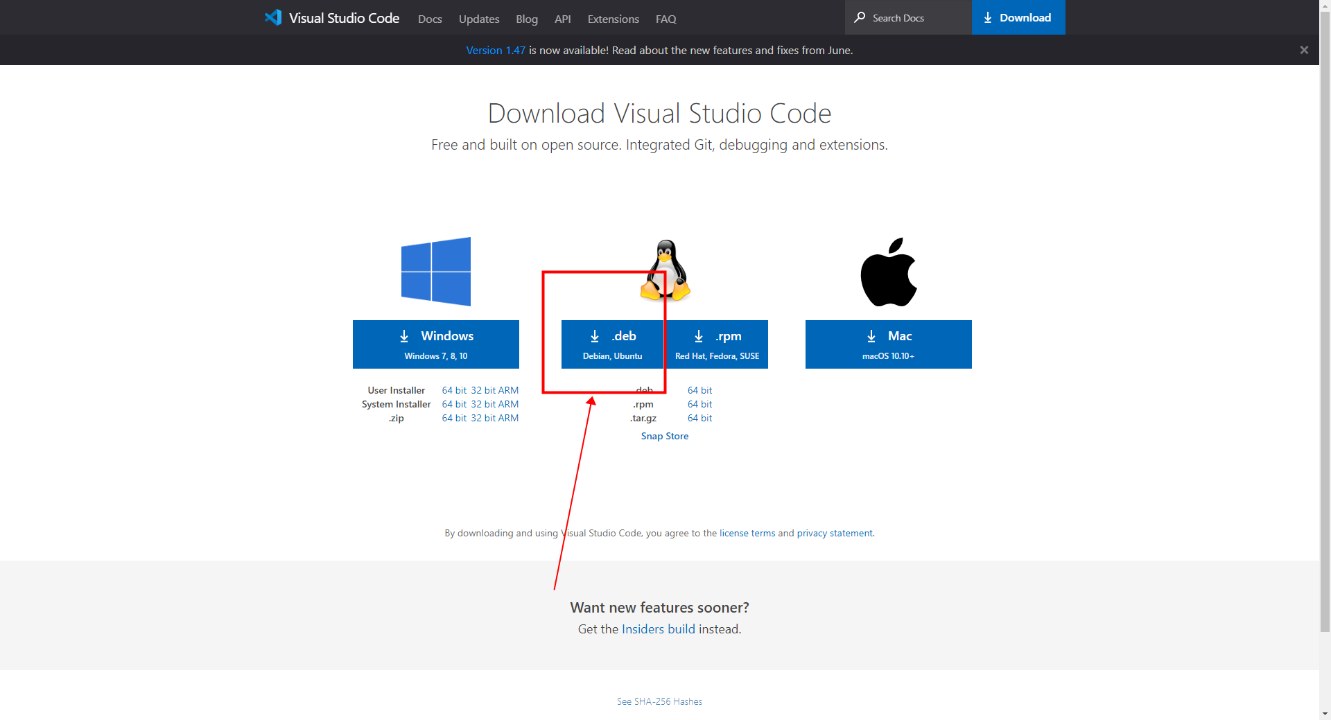Select Linux .tar.gz 64 bit link
This screenshot has height=720, width=1331.
pyautogui.click(x=699, y=418)
